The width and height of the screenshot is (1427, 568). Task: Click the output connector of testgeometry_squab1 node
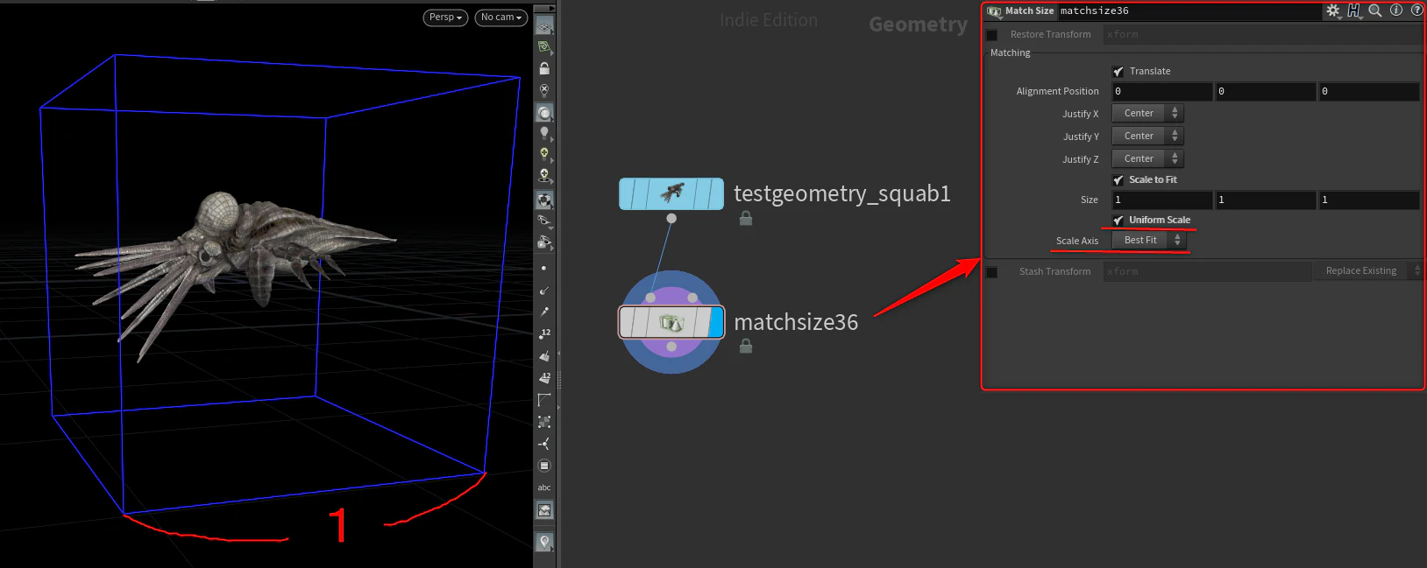tap(671, 218)
